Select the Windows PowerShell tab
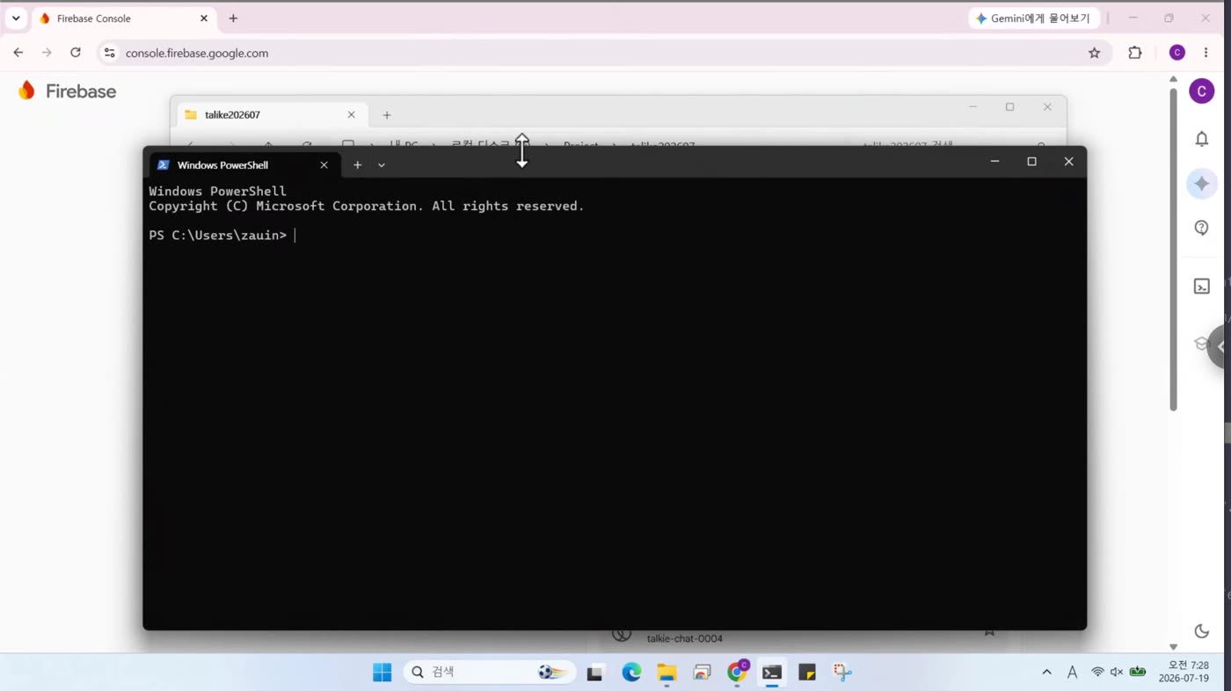Viewport: 1231px width, 691px height. pos(244,164)
